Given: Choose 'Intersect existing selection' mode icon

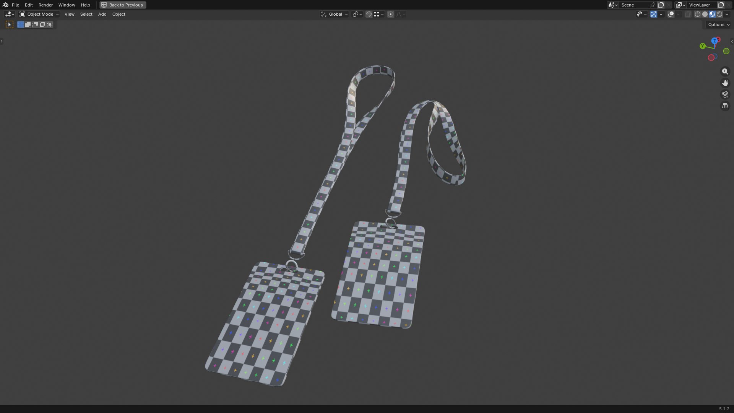Looking at the screenshot, I should click(50, 24).
